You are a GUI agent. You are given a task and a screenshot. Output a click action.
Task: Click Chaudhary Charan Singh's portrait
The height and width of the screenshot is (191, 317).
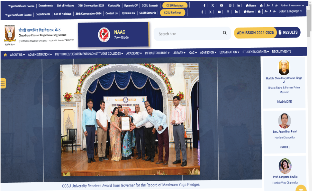pyautogui.click(x=284, y=67)
